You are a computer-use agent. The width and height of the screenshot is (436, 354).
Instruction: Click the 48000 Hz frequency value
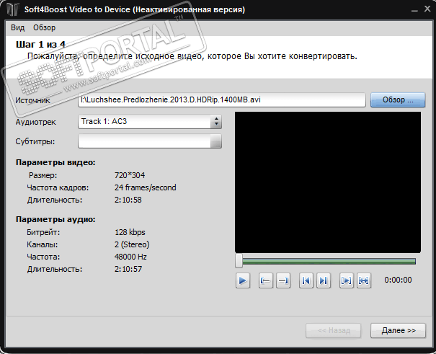pos(130,257)
